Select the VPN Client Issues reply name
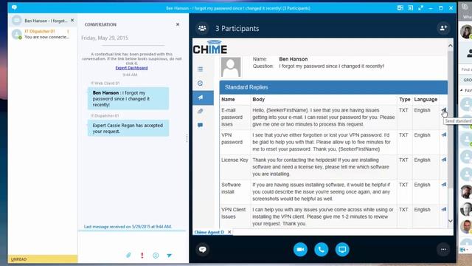 pyautogui.click(x=233, y=213)
